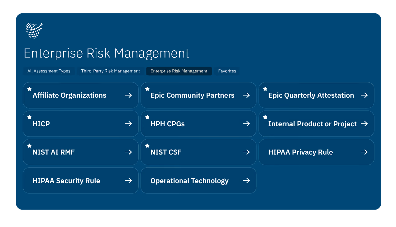Open the Favorites tab
Viewport: 396px width, 227px height.
pyautogui.click(x=227, y=71)
